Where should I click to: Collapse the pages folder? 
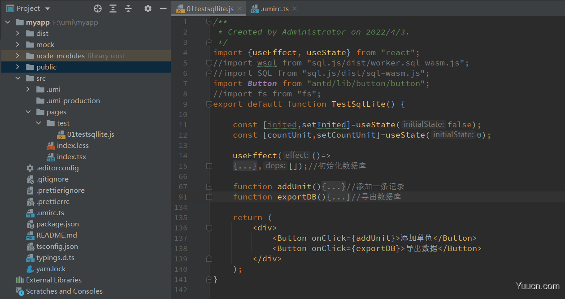click(28, 112)
